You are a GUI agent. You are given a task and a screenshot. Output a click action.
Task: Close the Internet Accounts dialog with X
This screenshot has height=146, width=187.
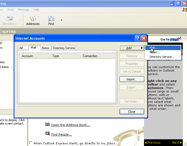[144, 38]
